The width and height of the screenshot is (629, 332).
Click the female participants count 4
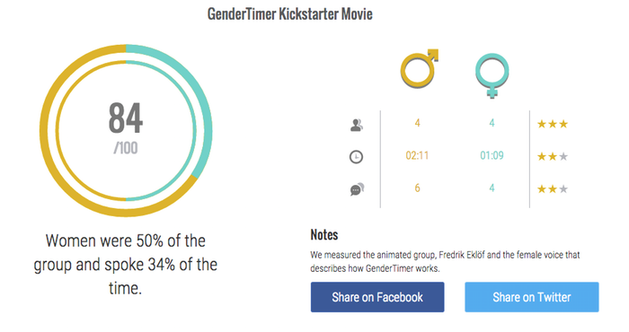tap(492, 123)
